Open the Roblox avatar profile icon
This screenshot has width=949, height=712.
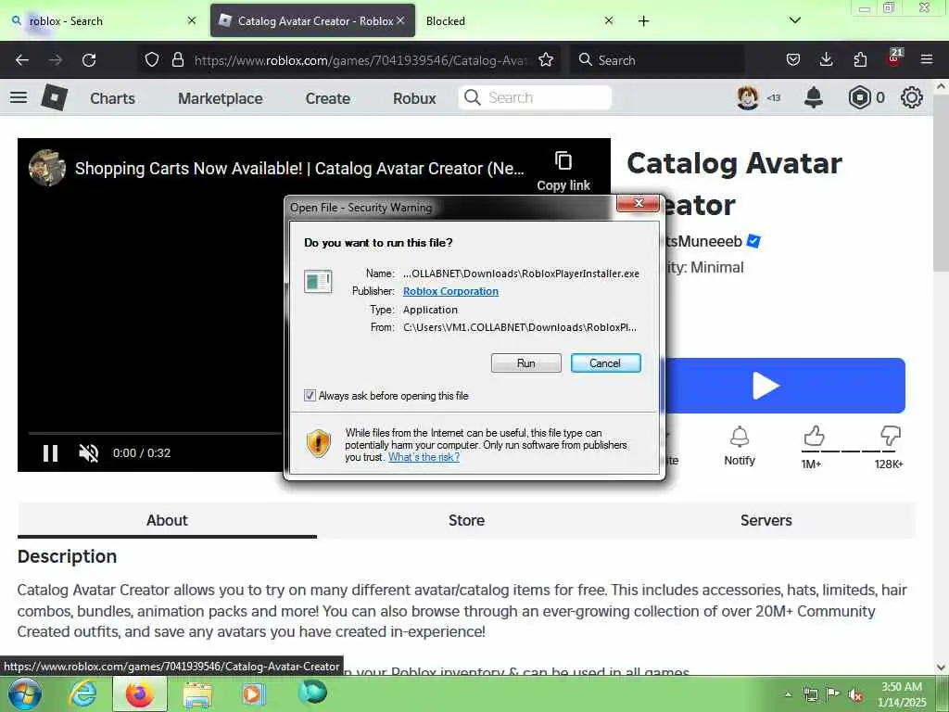coord(748,97)
